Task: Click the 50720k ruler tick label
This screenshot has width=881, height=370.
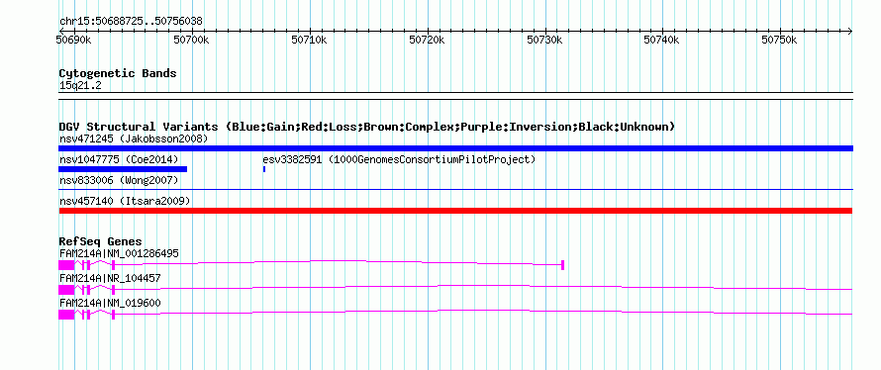Action: [427, 40]
